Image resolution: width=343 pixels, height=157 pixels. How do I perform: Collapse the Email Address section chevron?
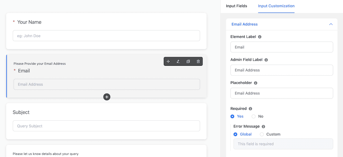coord(331,24)
